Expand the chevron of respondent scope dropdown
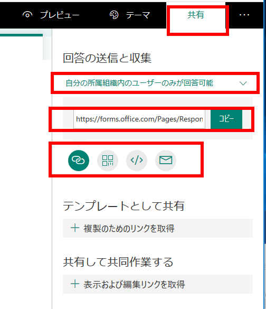Screen dimensions: 266x309 coord(243,83)
